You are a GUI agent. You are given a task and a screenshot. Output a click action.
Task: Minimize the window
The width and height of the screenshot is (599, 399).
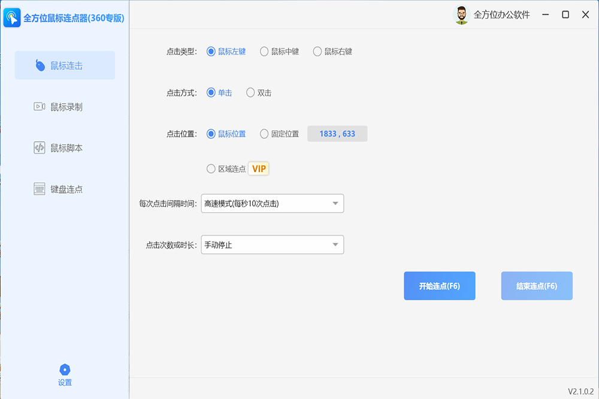click(546, 14)
